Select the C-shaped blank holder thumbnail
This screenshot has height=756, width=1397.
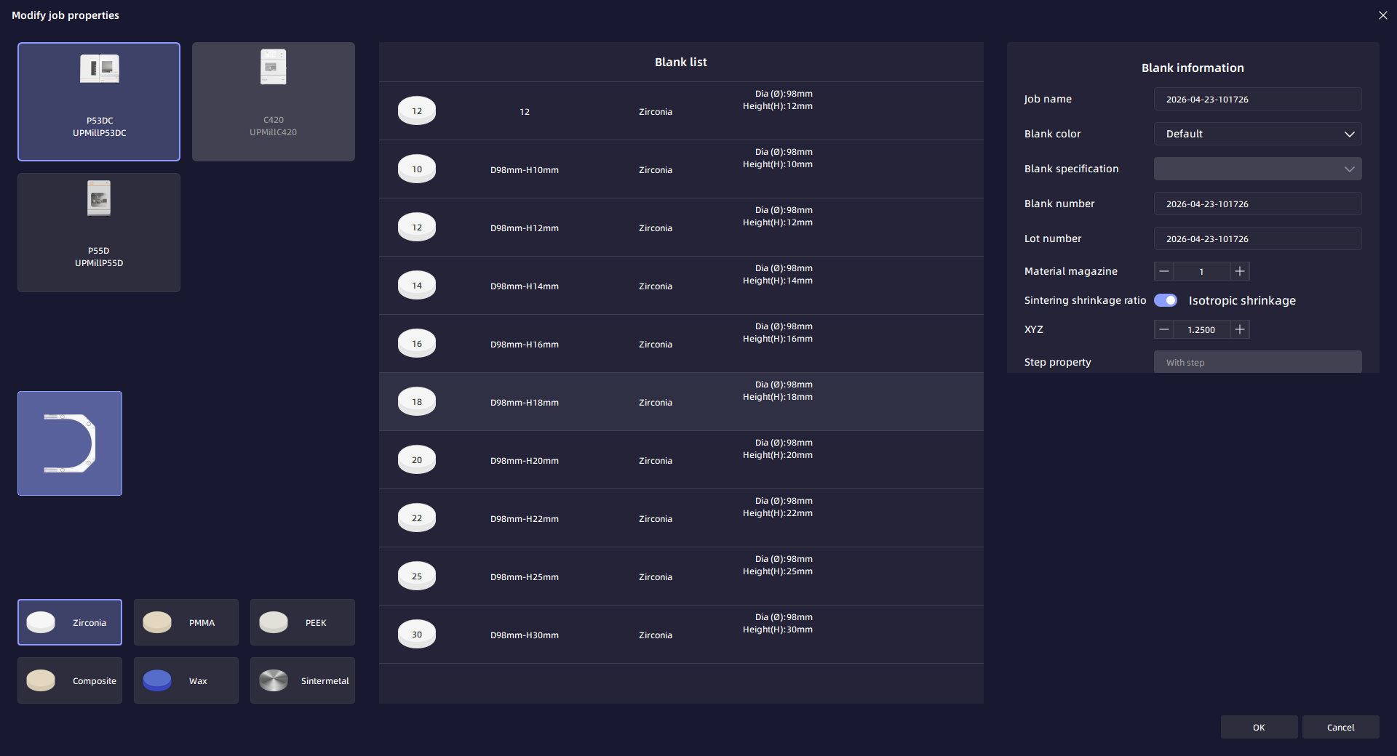[70, 443]
